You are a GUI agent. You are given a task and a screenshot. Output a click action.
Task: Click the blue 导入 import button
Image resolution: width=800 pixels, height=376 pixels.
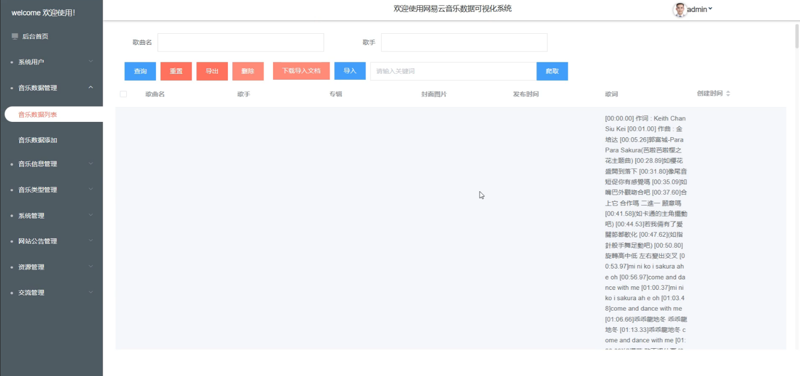(x=350, y=71)
